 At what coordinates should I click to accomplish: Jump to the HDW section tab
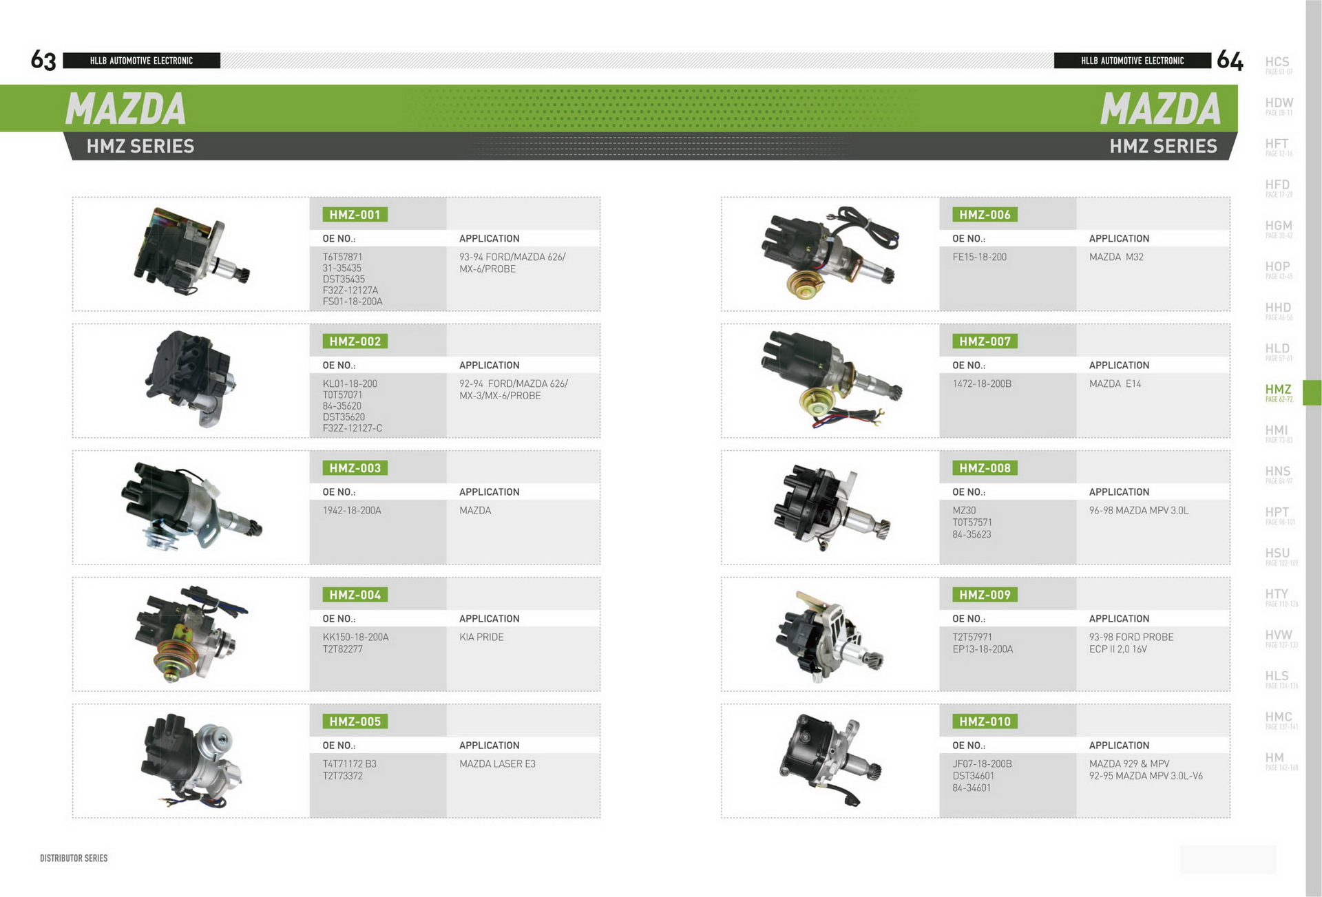point(1279,105)
